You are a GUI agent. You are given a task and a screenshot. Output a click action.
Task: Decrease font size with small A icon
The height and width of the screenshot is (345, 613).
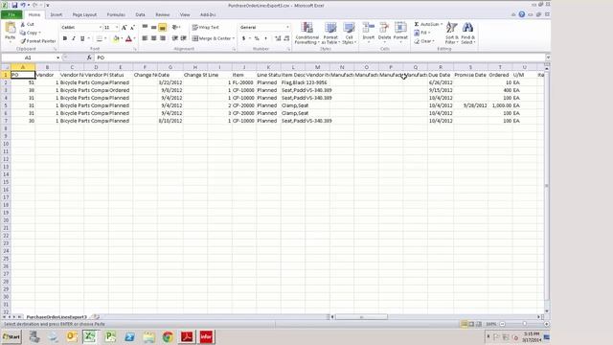coord(132,28)
